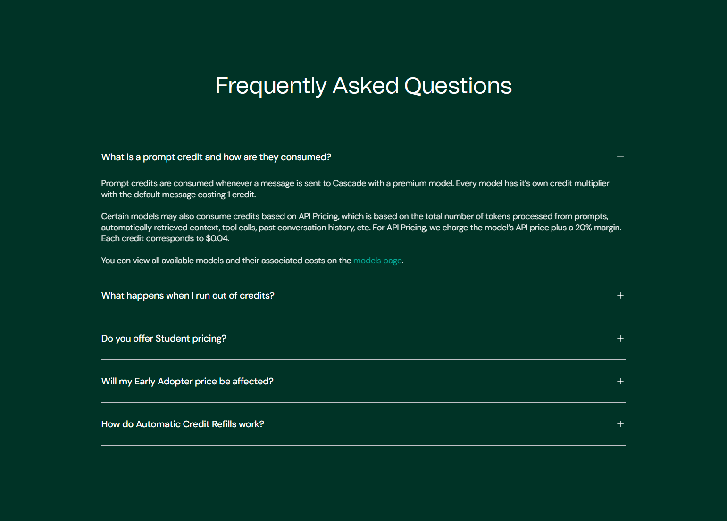
Task: Click the minus icon beside first question
Action: click(x=620, y=157)
